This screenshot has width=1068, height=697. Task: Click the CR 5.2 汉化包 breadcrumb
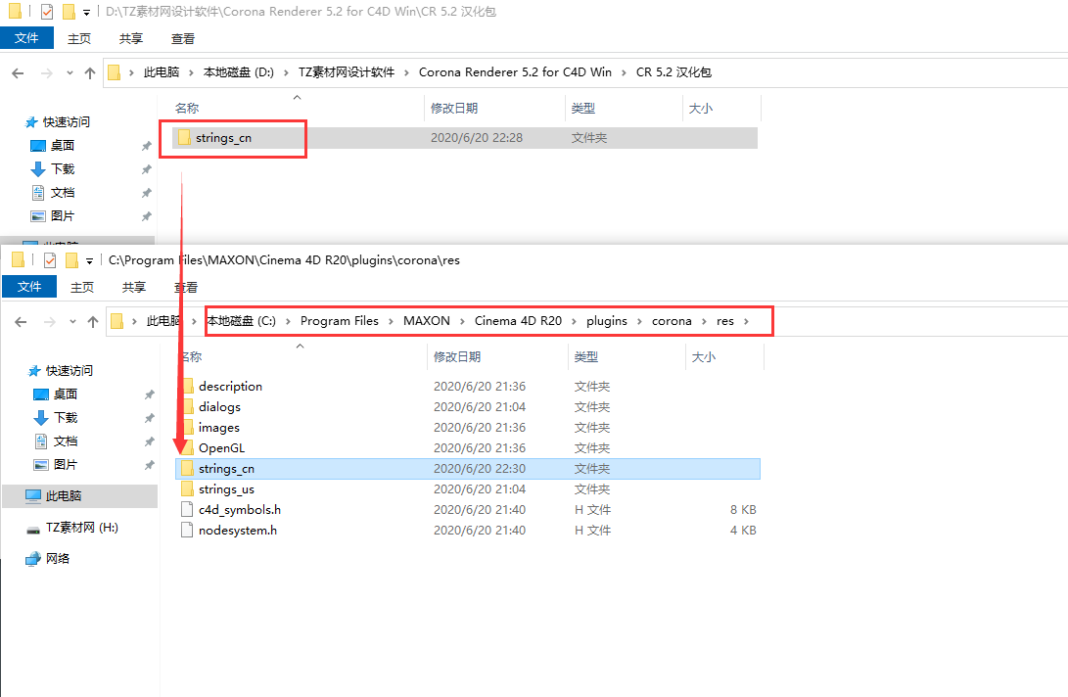[673, 72]
